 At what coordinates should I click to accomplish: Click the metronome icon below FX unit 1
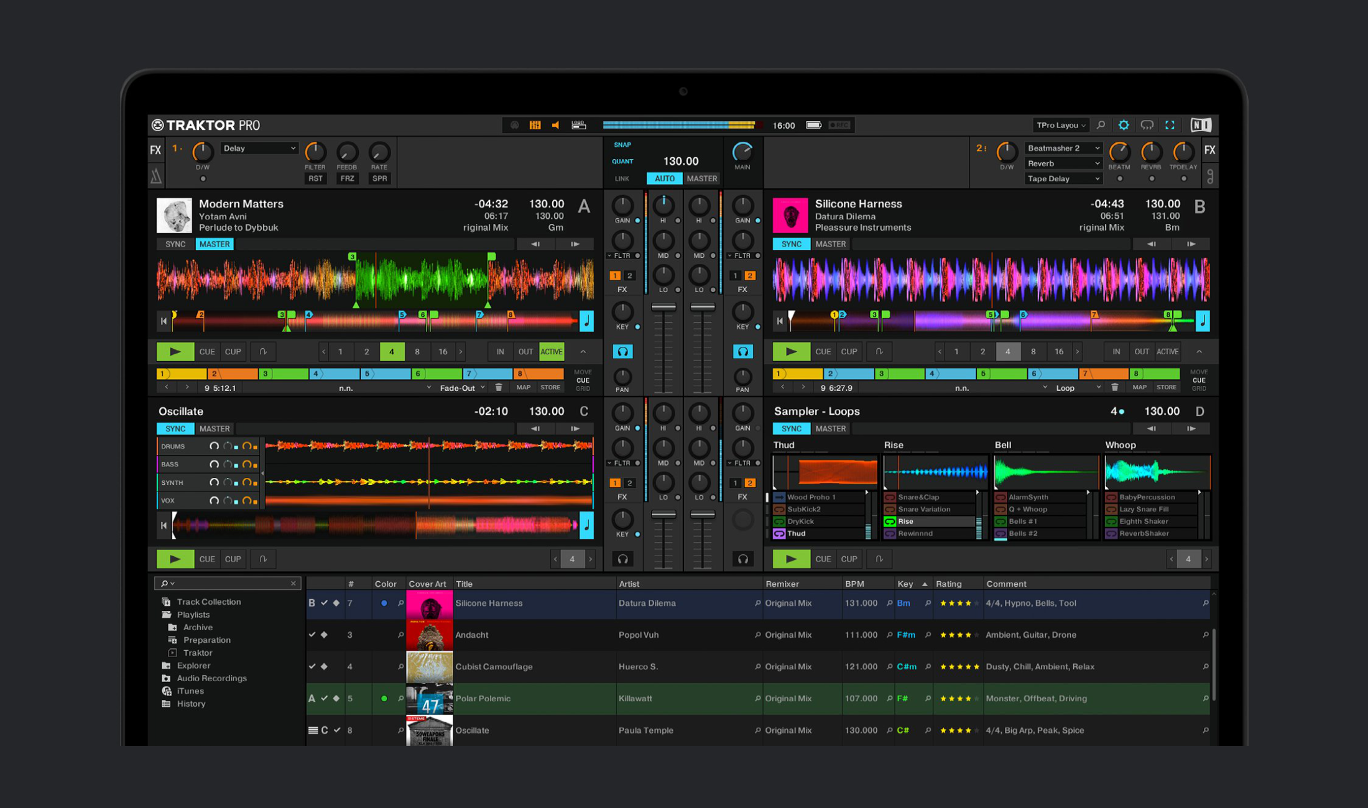pyautogui.click(x=155, y=176)
